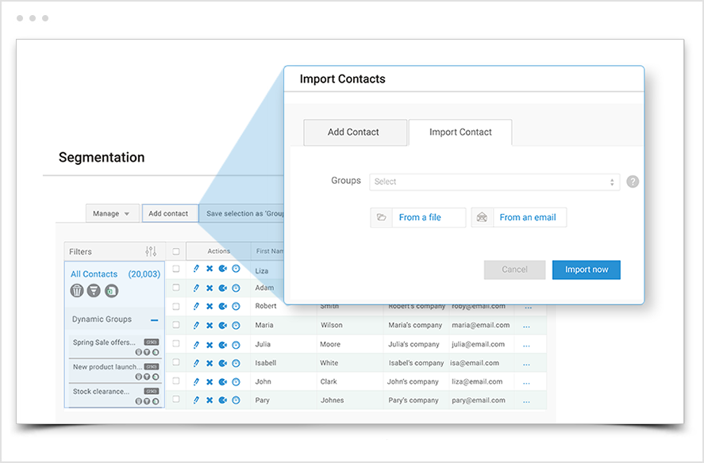This screenshot has width=704, height=463.
Task: Click the All Contacts trash icon
Action: [77, 291]
